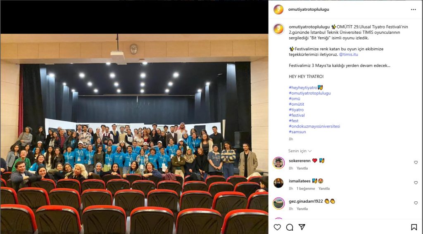423x234 pixels.
Task: Save the post with the bookmark icon
Action: (414, 227)
